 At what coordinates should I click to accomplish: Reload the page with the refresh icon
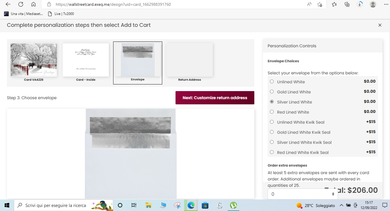[x=21, y=4]
